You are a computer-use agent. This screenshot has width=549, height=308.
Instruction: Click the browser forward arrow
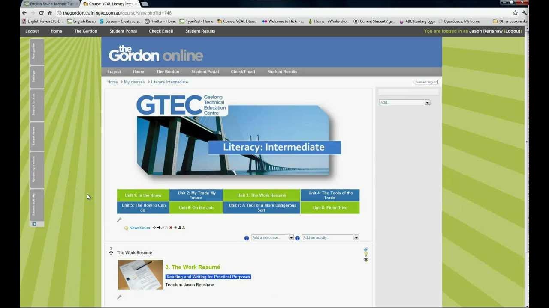(33, 13)
